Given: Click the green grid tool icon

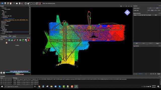Looking at the screenshot, I should [x=9, y=40].
